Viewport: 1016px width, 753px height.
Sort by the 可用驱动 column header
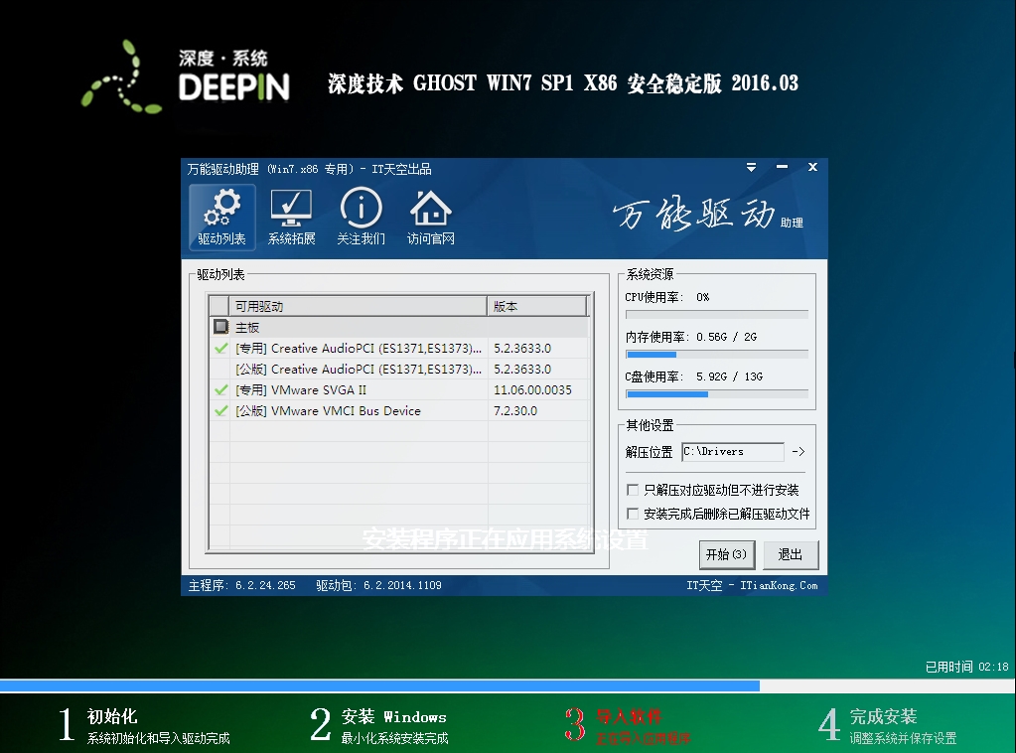[x=358, y=306]
